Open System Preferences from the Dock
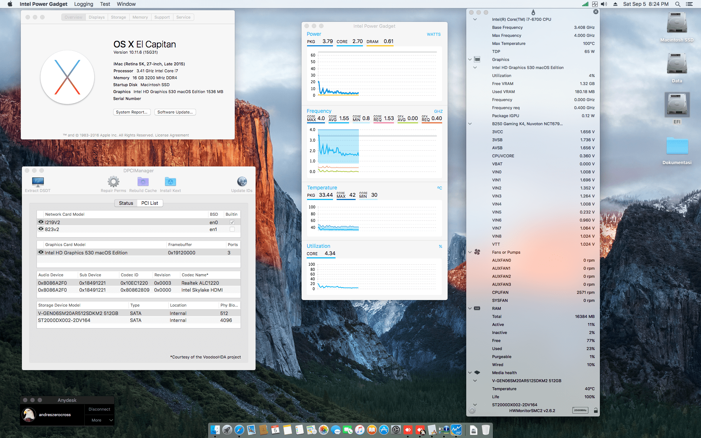This screenshot has width=701, height=438. tap(396, 430)
